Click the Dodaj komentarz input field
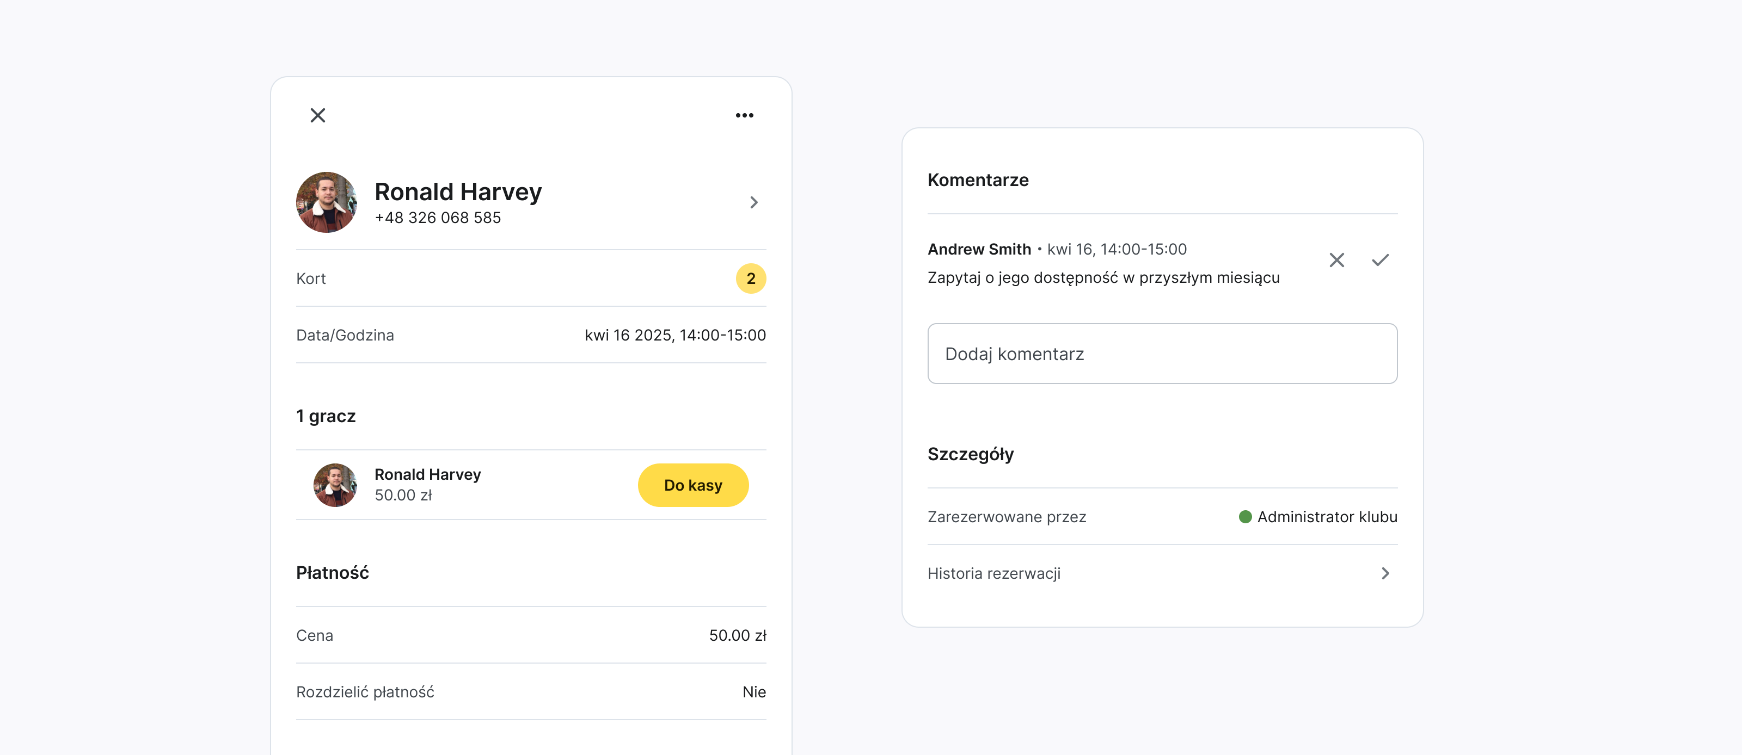The height and width of the screenshot is (755, 1742). click(1162, 354)
